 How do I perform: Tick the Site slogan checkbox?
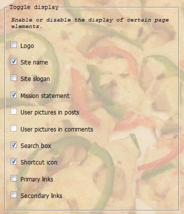(13, 78)
